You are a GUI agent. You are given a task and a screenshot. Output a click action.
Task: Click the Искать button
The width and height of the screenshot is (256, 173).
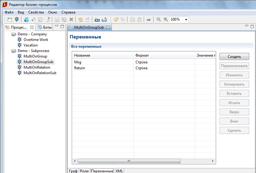pos(234,103)
